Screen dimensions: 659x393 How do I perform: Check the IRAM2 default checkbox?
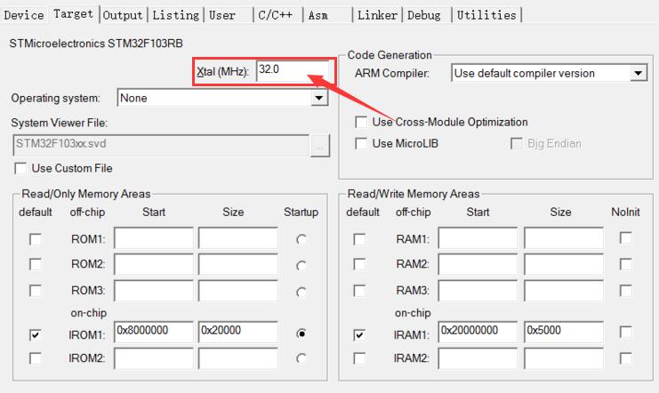coord(359,358)
